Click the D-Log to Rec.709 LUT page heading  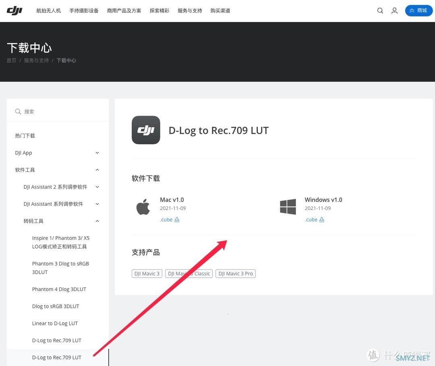pyautogui.click(x=219, y=130)
